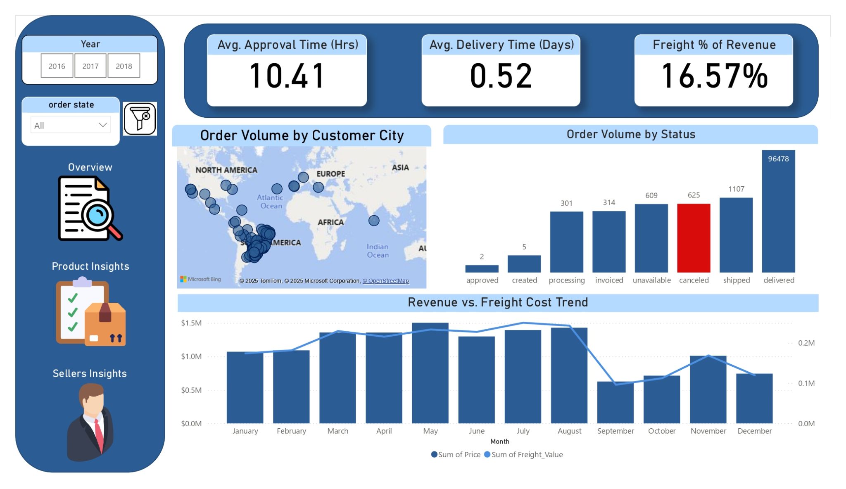
Task: Open the Overview page document icon
Action: pos(90,208)
